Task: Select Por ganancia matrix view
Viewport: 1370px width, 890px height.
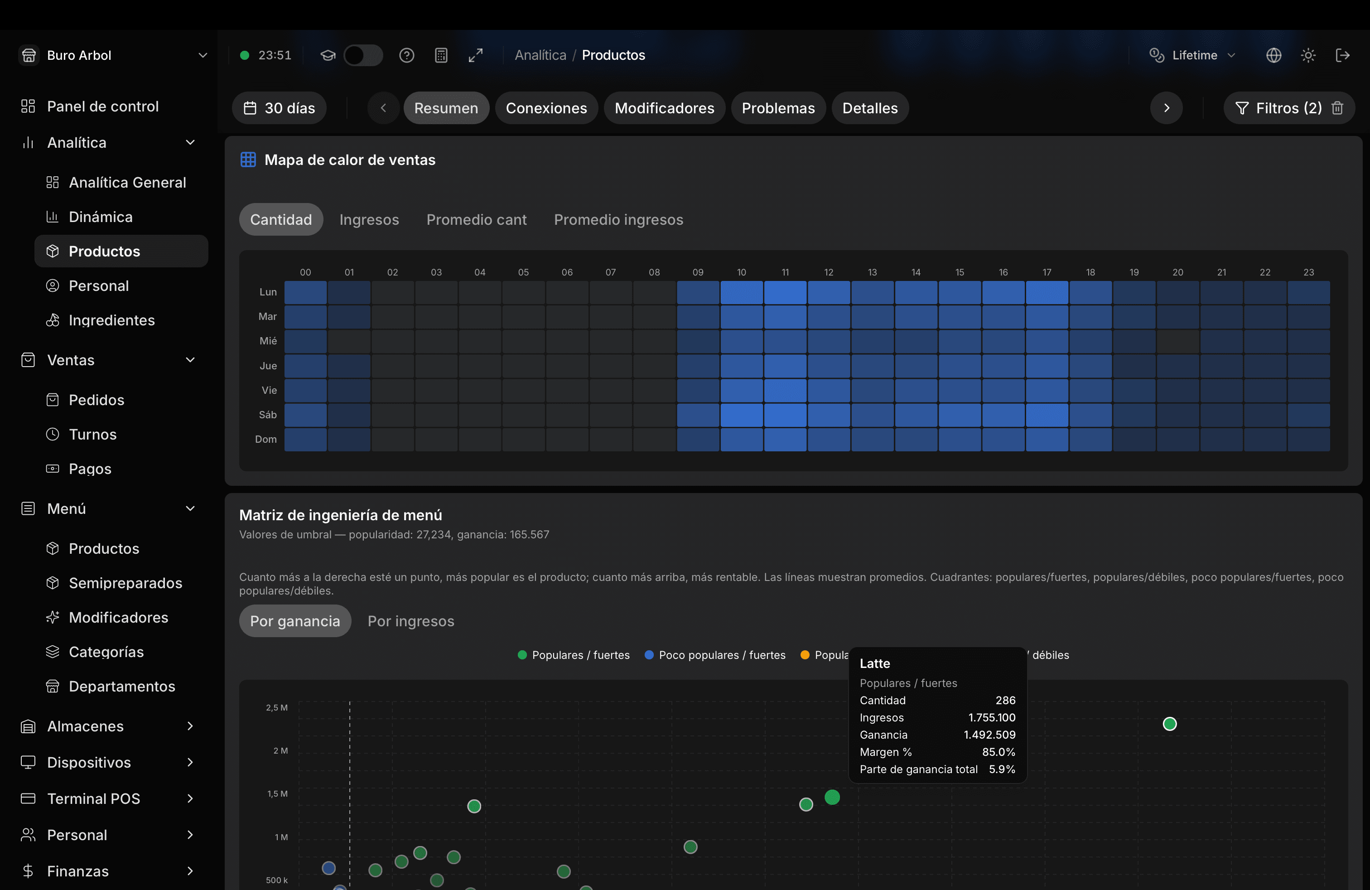Action: [295, 621]
